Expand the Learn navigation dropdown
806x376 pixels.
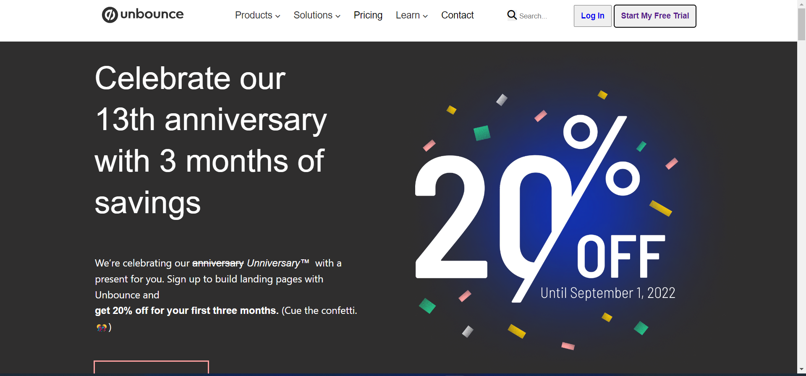coord(411,16)
